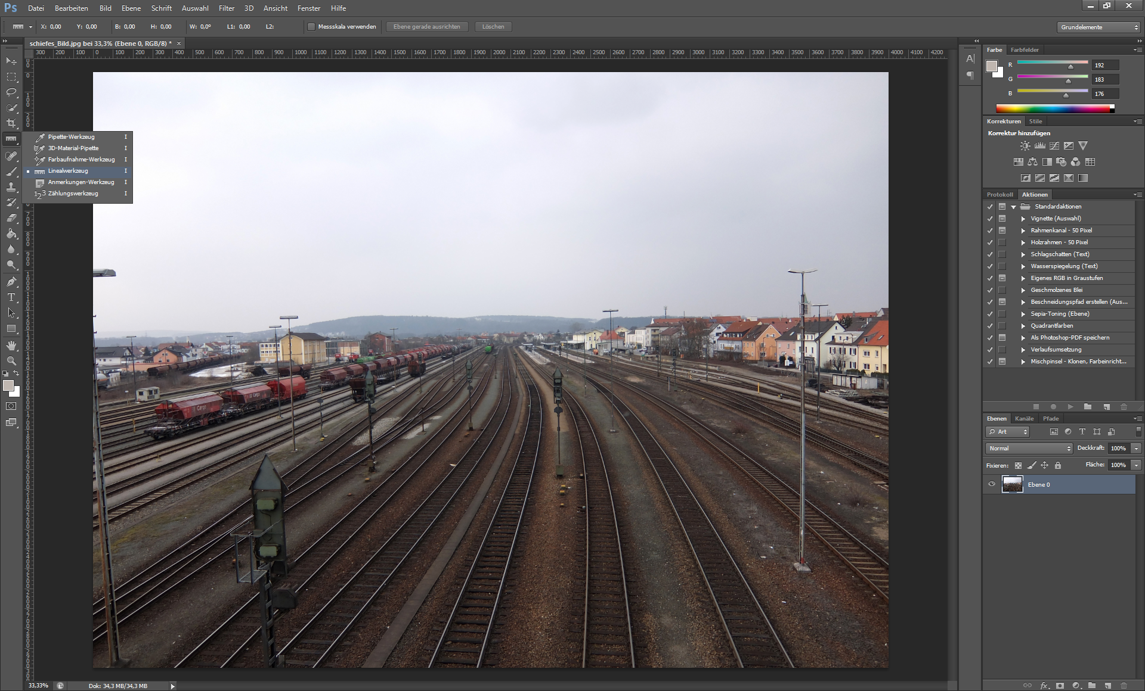This screenshot has width=1145, height=691.
Task: Open the Grundelemente workspace dropdown
Action: tap(1098, 27)
